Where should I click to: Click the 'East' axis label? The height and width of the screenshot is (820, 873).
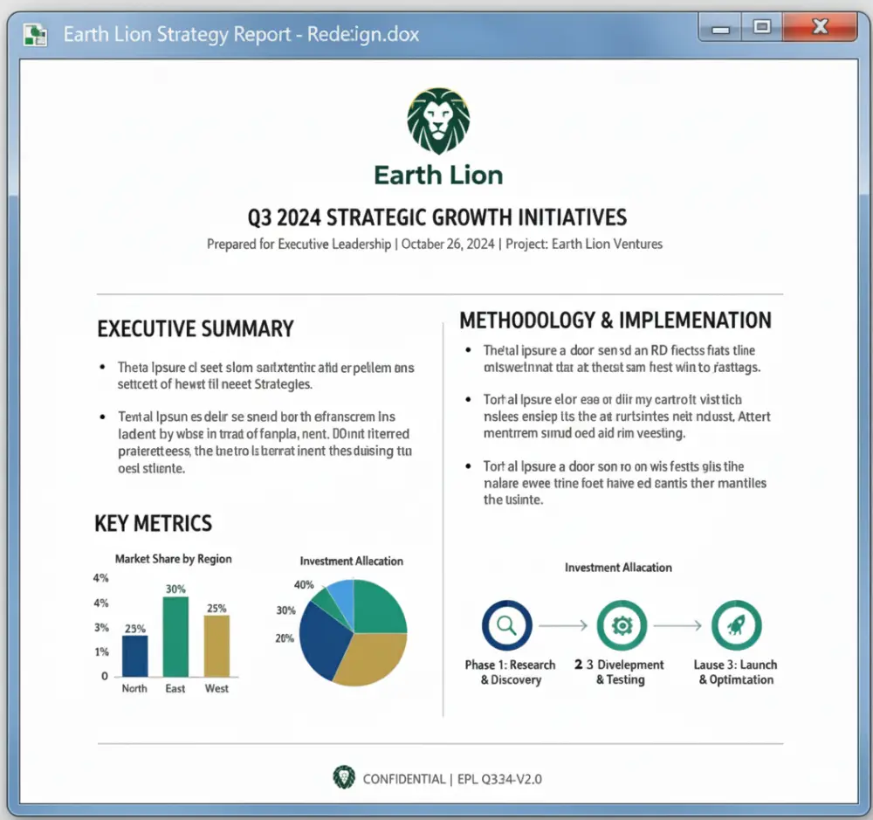click(x=175, y=688)
